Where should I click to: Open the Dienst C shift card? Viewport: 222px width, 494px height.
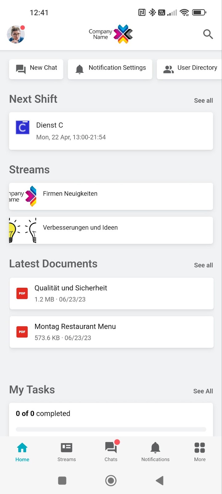111,131
